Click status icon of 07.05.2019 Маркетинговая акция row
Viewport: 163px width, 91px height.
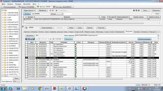(76, 46)
